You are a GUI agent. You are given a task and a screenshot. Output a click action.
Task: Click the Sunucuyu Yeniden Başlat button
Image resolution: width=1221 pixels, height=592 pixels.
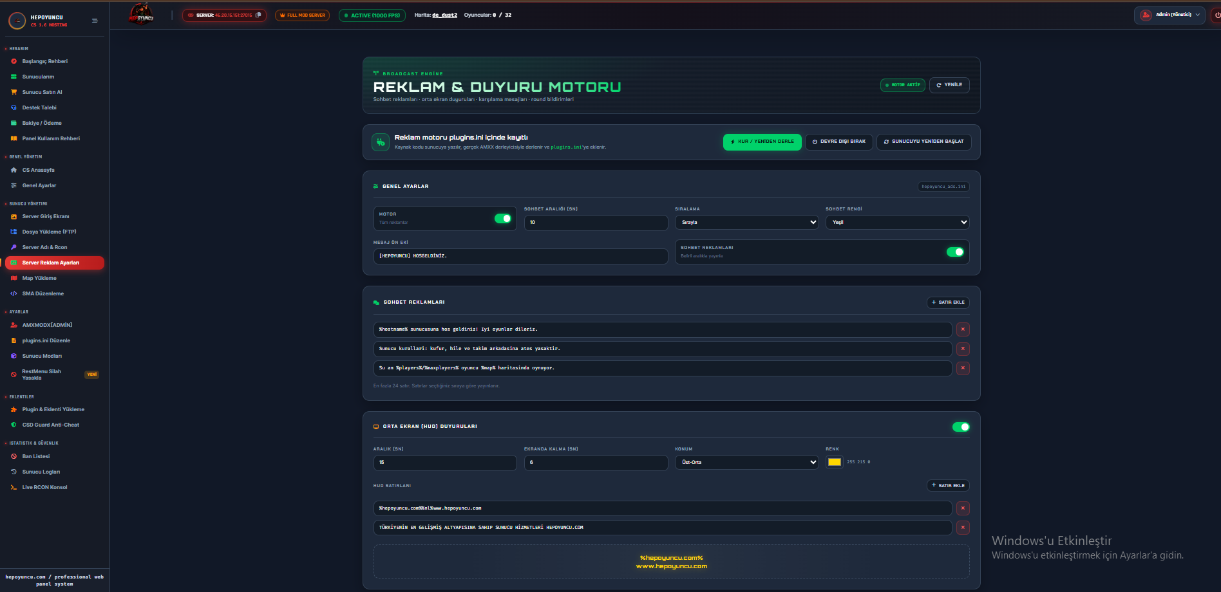coord(924,142)
